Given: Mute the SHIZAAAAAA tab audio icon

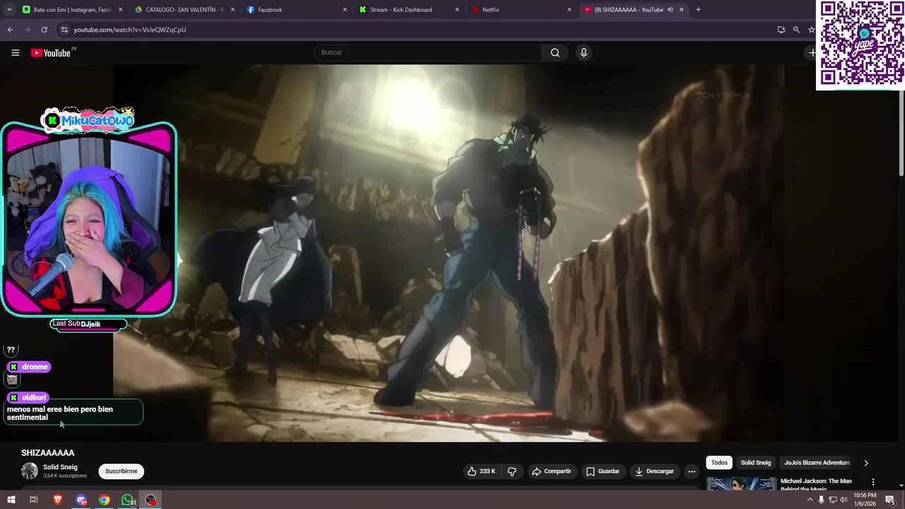Looking at the screenshot, I should tap(670, 10).
